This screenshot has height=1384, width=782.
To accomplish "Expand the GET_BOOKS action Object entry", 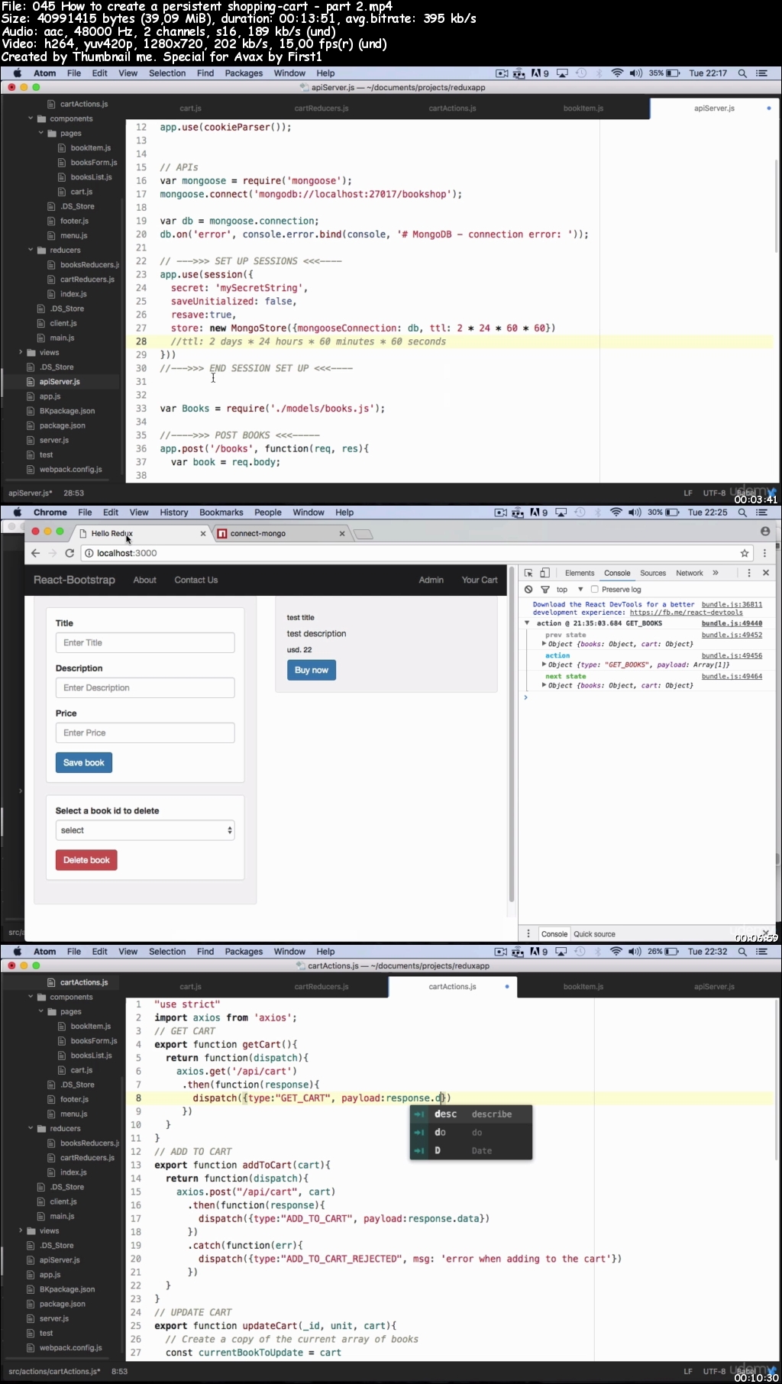I will click(x=544, y=665).
